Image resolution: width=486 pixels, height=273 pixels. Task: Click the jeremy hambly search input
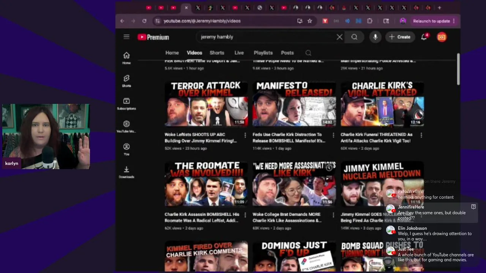266,37
